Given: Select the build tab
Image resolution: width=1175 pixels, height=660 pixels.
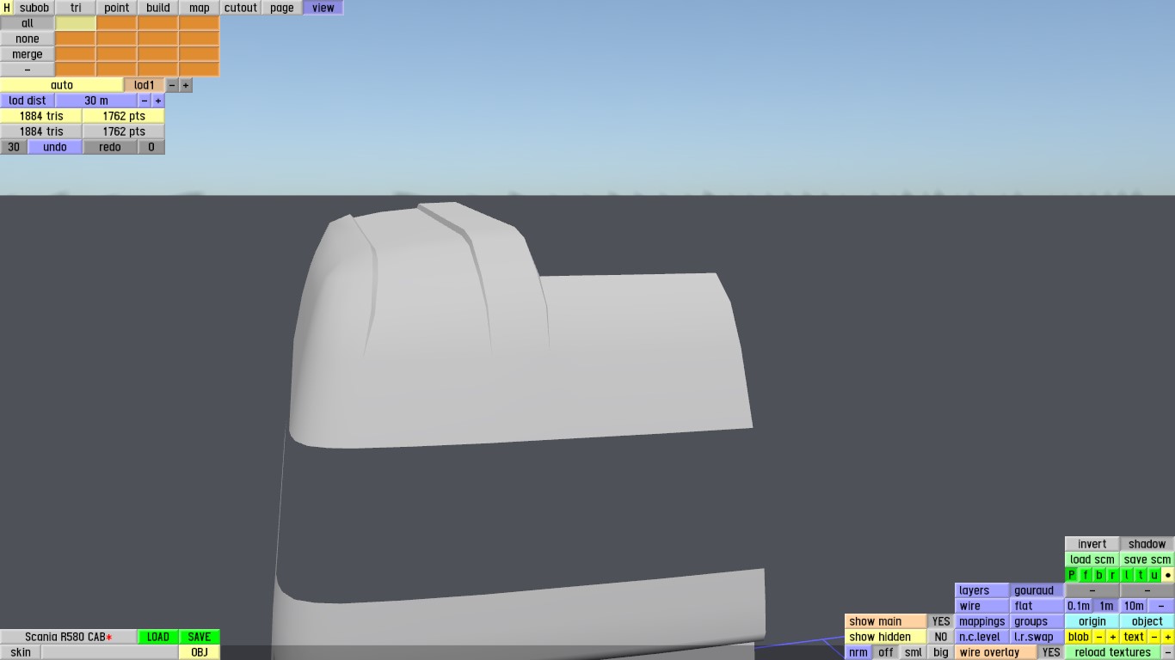Looking at the screenshot, I should point(158,8).
